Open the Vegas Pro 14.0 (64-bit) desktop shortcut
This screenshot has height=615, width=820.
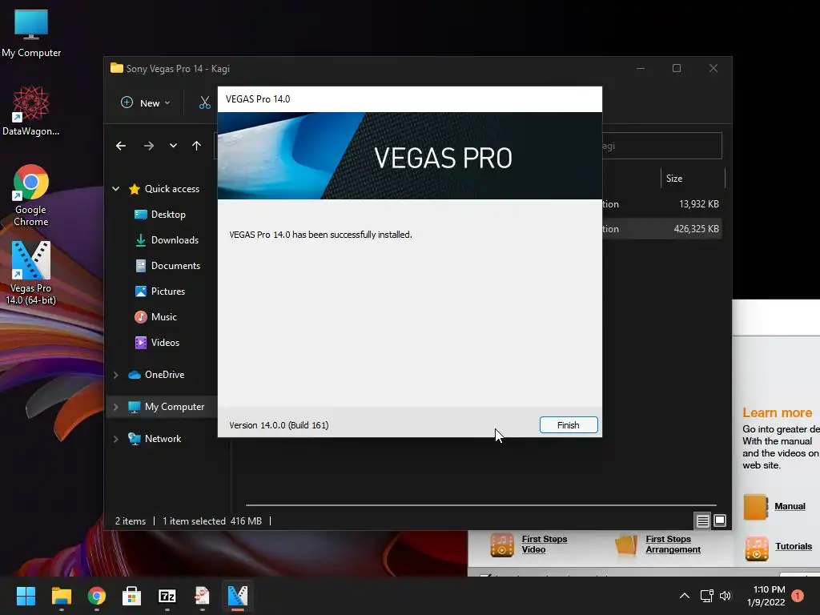(x=31, y=272)
